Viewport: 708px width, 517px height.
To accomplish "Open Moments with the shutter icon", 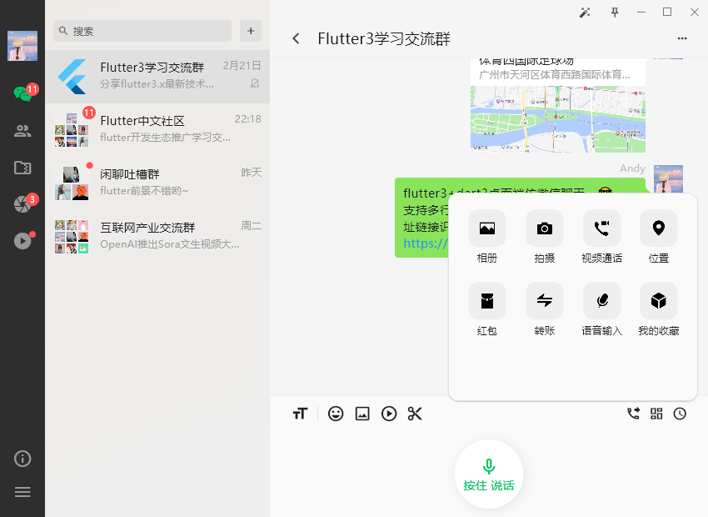I will pyautogui.click(x=22, y=204).
